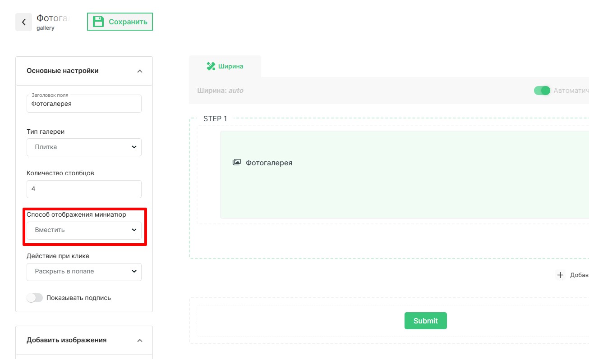Screen dimensions: 589x359
Task: Click the floppy disk save icon
Action: click(98, 22)
